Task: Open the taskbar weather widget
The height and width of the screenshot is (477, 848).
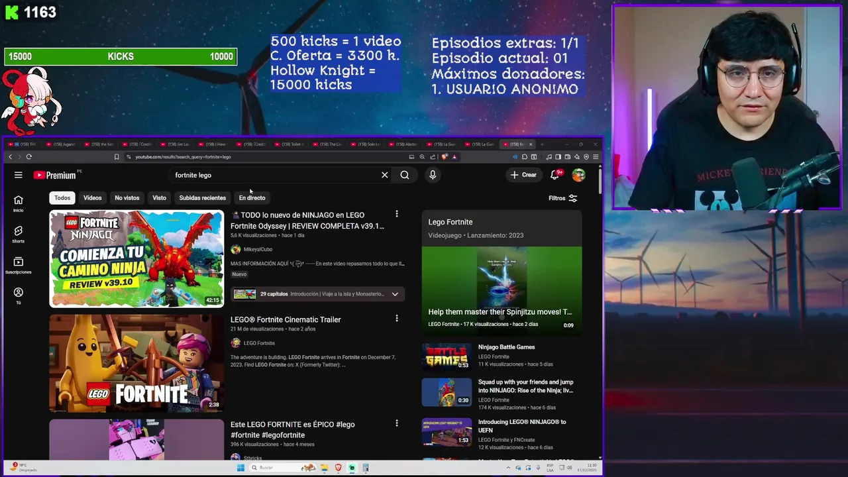Action: tap(24, 468)
